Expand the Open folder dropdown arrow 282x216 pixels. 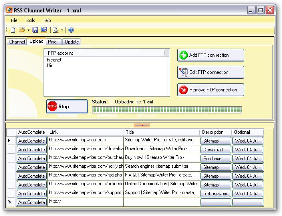28,30
